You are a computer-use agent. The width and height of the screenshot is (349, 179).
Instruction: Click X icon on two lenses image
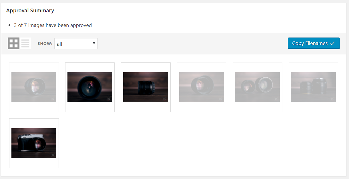tap(276, 99)
